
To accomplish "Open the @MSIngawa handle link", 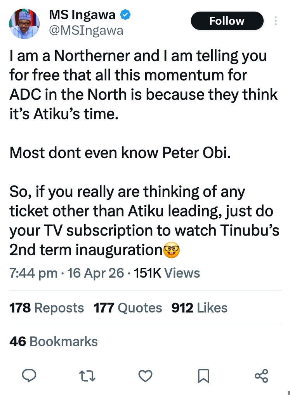I will coord(86,30).
